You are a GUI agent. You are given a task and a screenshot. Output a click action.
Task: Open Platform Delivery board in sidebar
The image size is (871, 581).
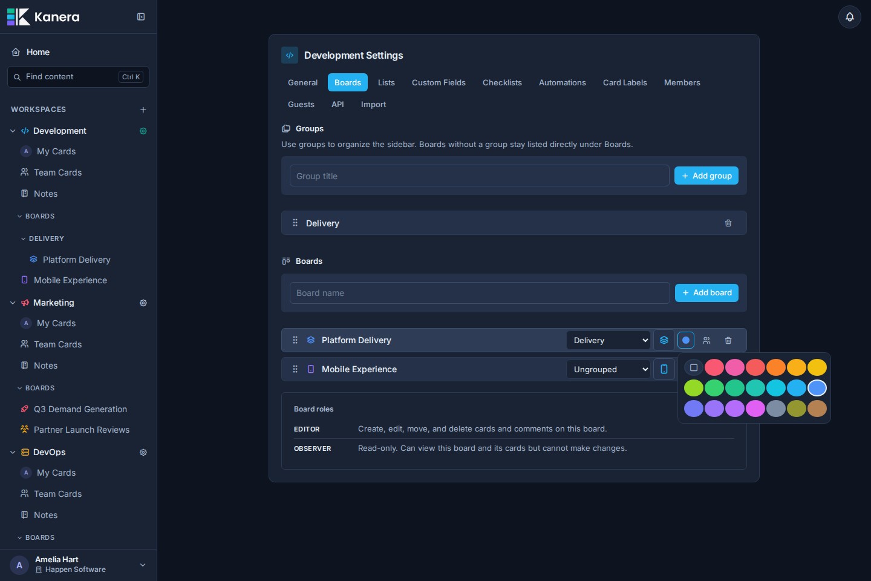click(x=77, y=260)
